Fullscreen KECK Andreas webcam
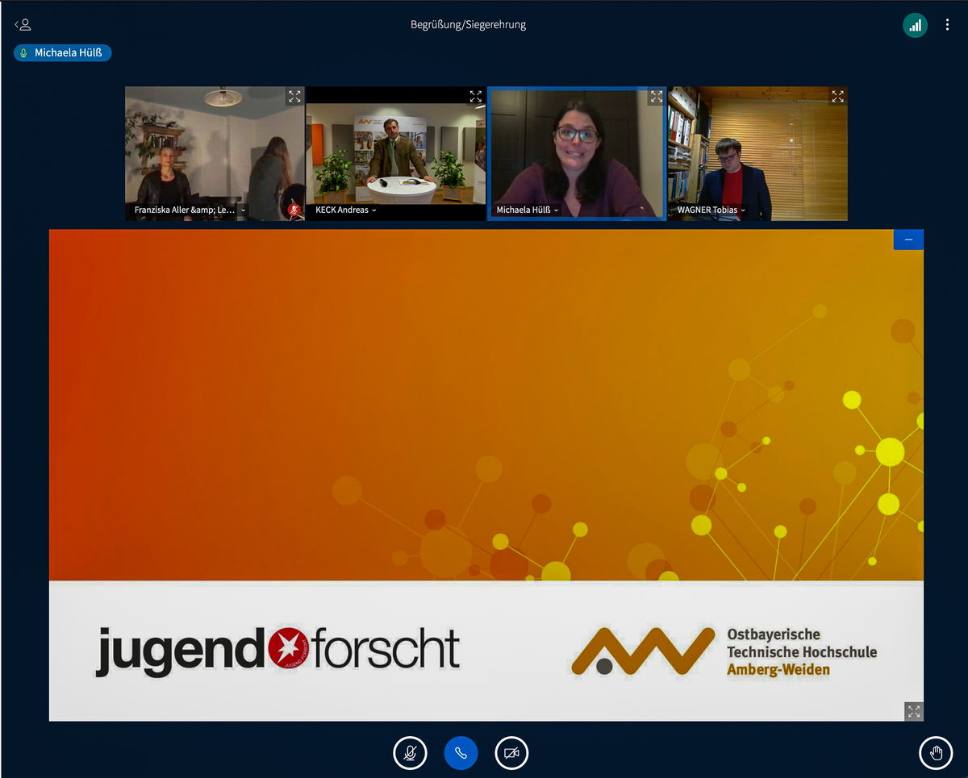 point(476,96)
